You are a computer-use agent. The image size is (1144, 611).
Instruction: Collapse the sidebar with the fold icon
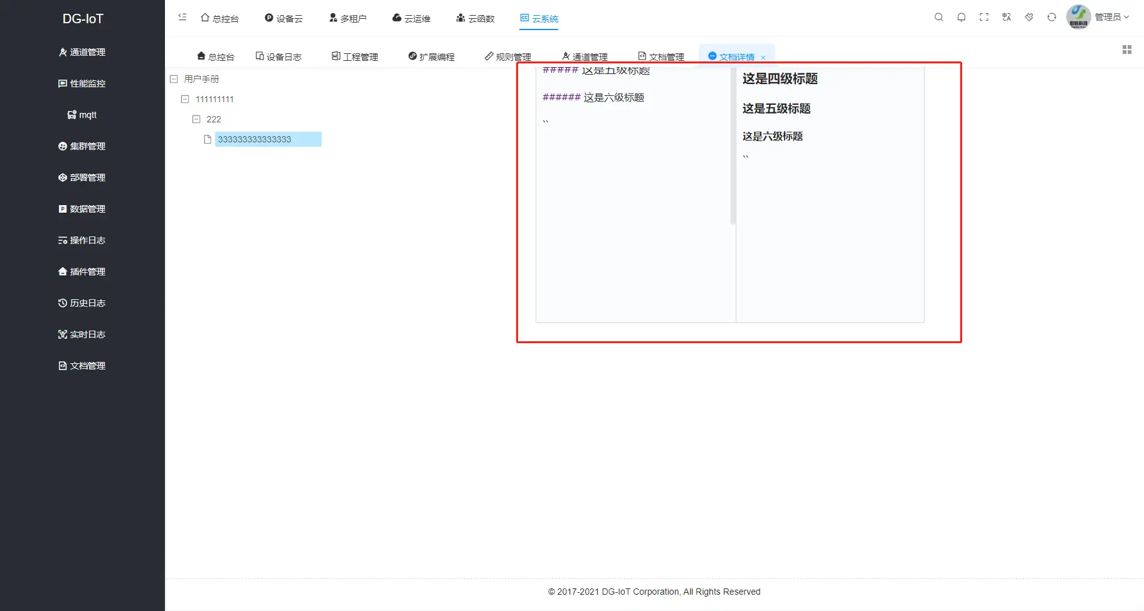tap(183, 17)
